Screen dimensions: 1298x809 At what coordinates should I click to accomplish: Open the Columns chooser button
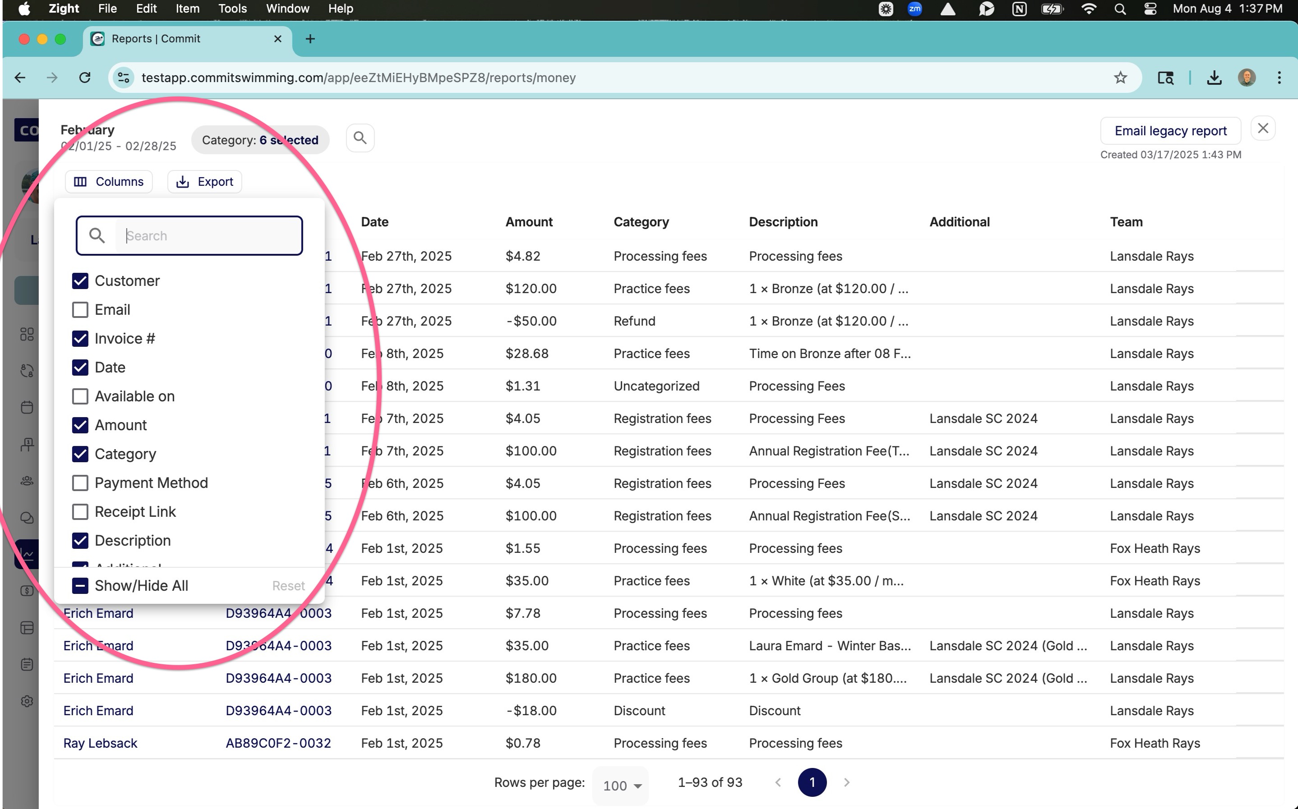tap(109, 182)
